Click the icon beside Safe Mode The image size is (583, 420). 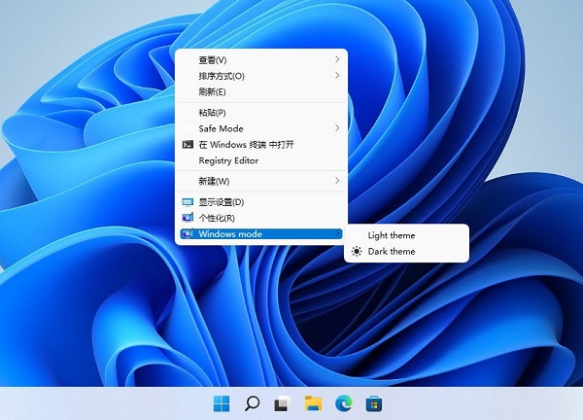pyautogui.click(x=188, y=128)
